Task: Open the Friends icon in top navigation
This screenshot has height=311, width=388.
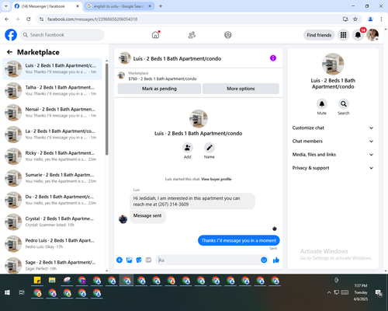Action: click(x=192, y=35)
